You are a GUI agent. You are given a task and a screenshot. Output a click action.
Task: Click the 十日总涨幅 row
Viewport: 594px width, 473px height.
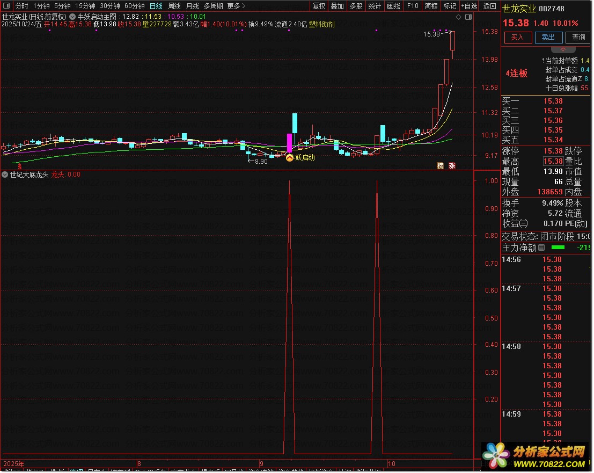coord(567,88)
